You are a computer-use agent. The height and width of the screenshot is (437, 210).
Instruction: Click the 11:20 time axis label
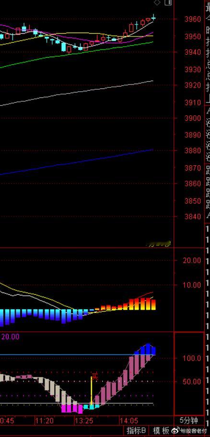(x=44, y=420)
